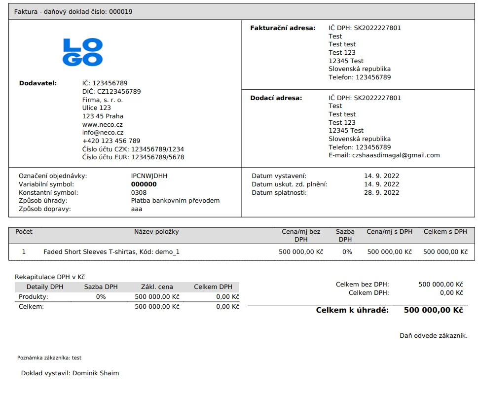Image resolution: width=478 pixels, height=395 pixels.
Task: Click the 'Celkem k úhradě' total amount
Action: [x=433, y=311]
